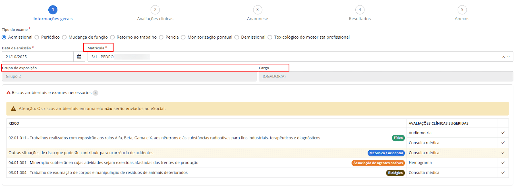The height and width of the screenshot is (188, 516).
Task: Open the calendar date picker icon
Action: point(79,57)
